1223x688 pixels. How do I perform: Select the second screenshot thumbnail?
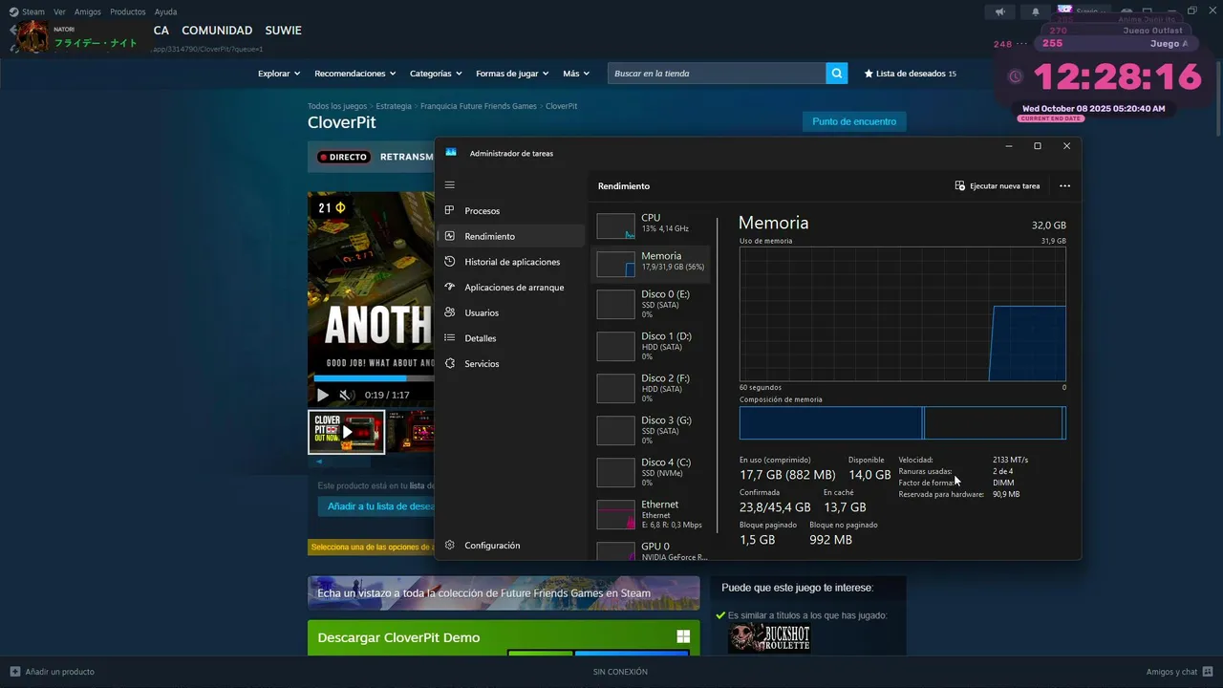[411, 432]
